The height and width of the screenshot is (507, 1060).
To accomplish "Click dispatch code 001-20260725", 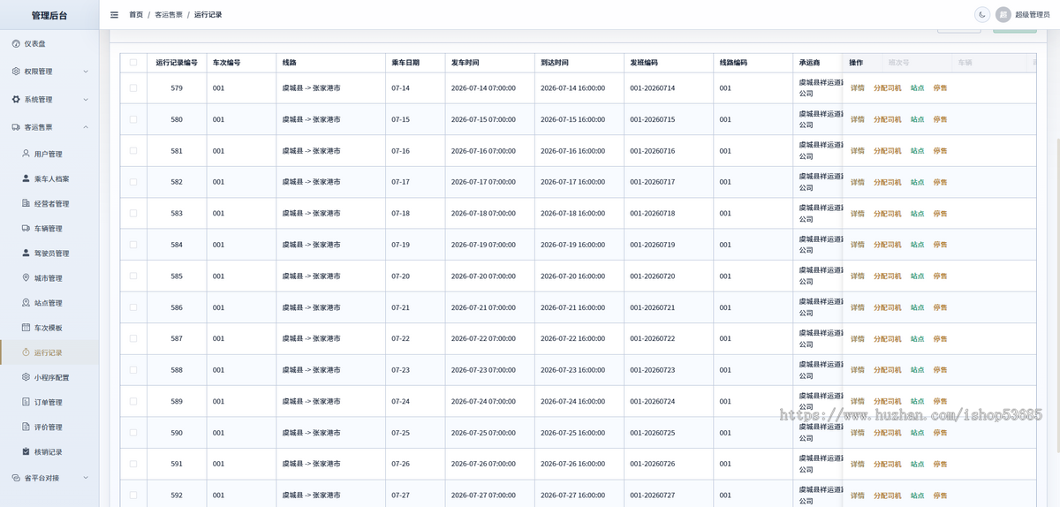I will click(x=652, y=433).
